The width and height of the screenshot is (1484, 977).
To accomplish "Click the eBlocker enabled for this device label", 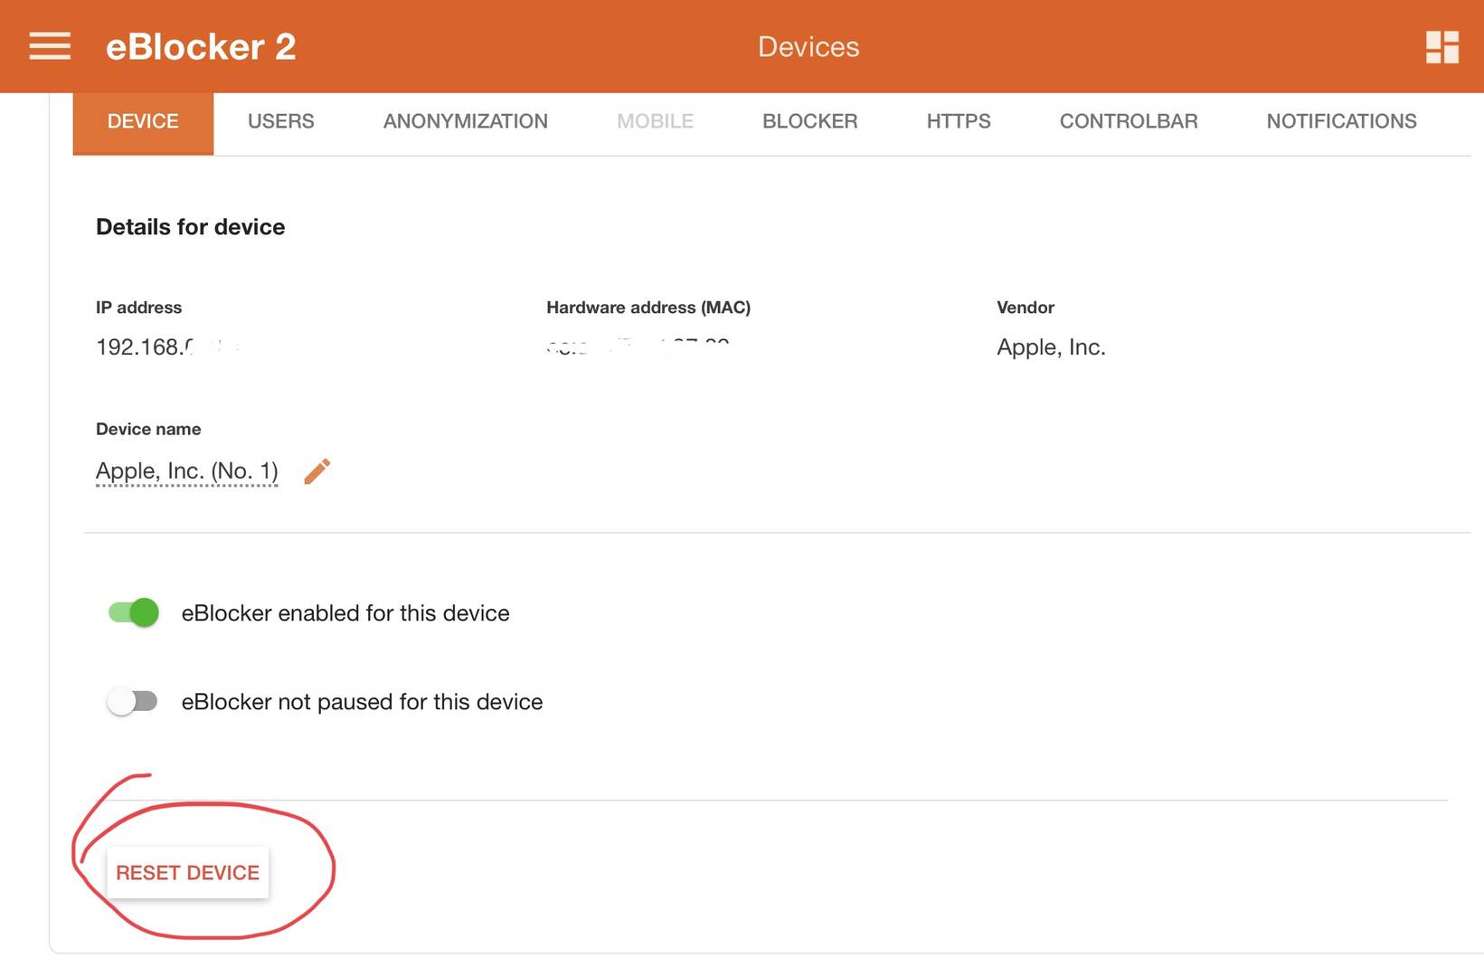I will [x=345, y=613].
